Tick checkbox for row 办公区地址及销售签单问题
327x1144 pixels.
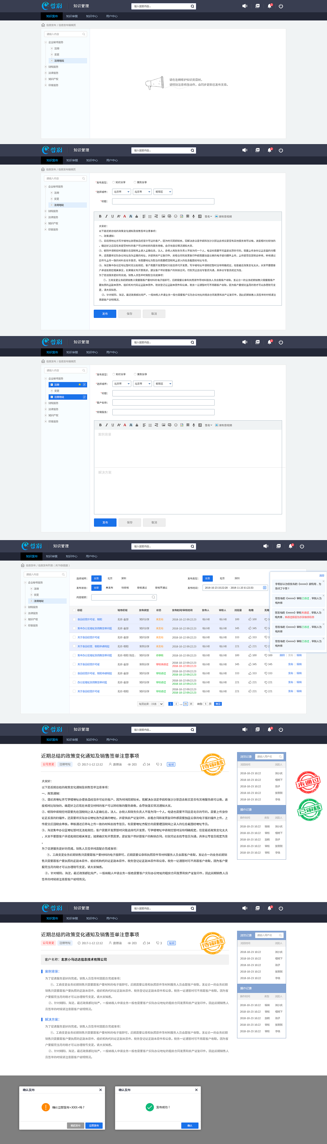point(74,682)
